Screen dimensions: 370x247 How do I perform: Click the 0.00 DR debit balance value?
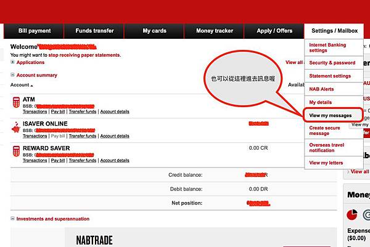click(x=258, y=189)
